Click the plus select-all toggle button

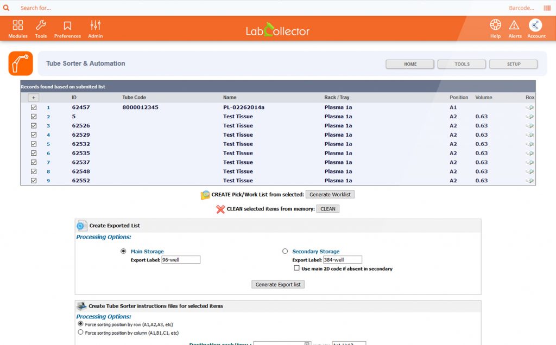tap(34, 98)
